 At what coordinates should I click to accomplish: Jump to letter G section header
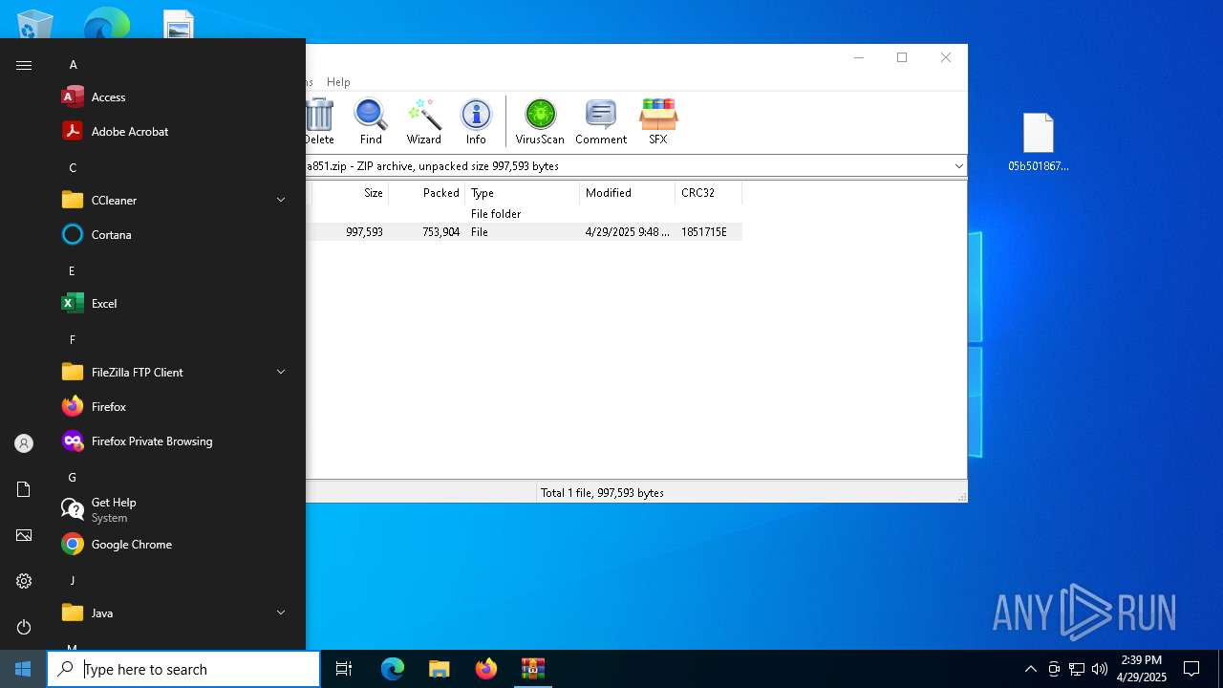(x=73, y=478)
